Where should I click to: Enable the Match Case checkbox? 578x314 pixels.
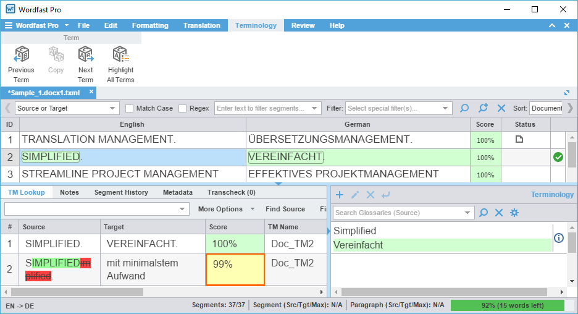[130, 108]
